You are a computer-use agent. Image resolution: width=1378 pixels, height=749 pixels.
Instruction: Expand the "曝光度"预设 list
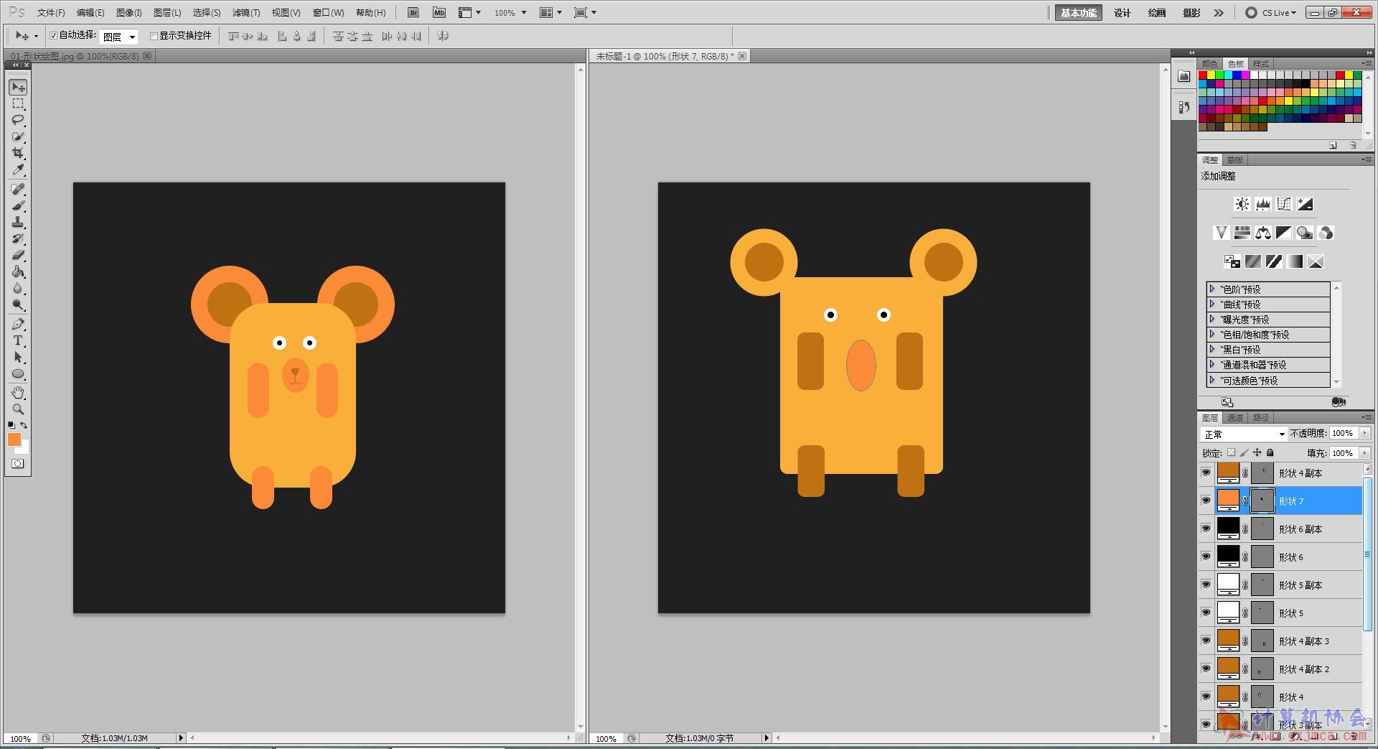click(x=1212, y=319)
